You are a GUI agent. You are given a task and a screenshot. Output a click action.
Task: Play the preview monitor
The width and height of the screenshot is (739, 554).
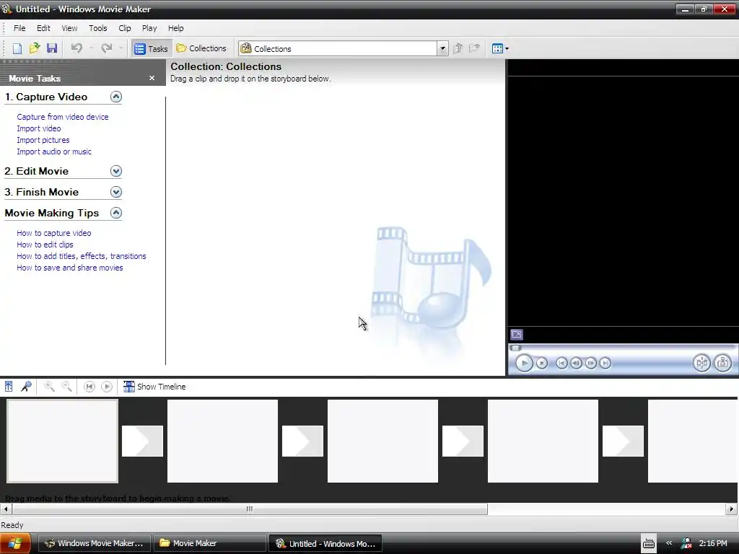point(524,364)
